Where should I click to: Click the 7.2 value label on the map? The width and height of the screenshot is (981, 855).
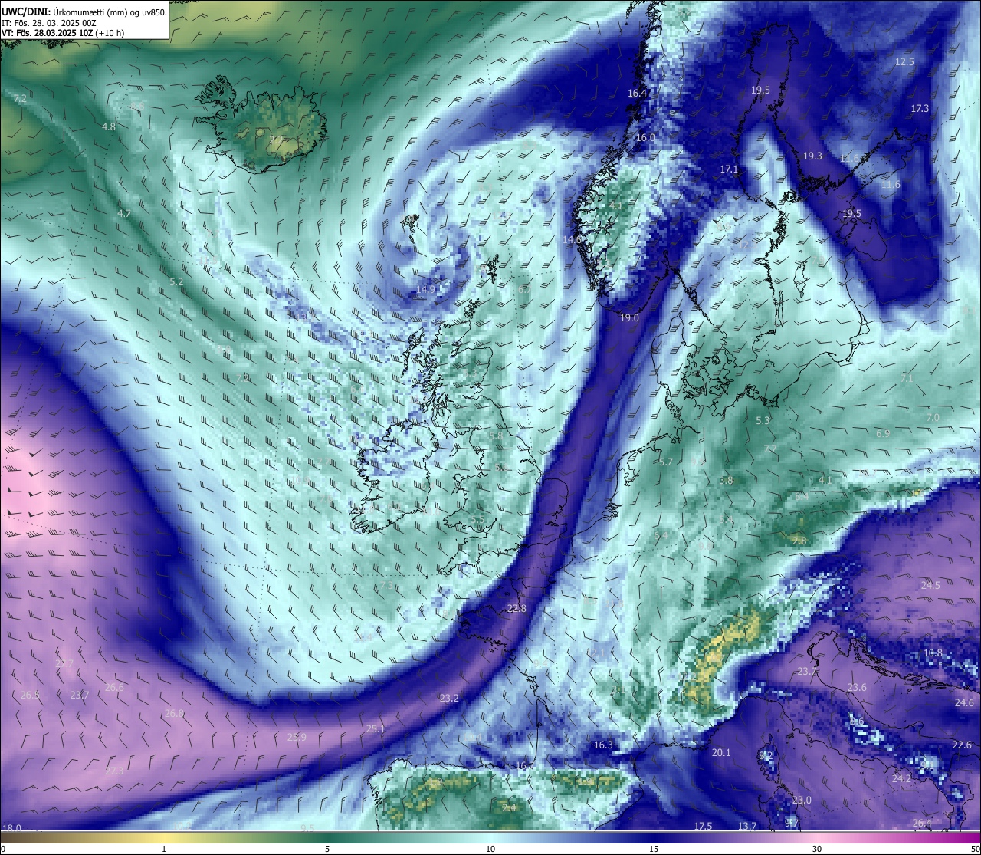20,99
